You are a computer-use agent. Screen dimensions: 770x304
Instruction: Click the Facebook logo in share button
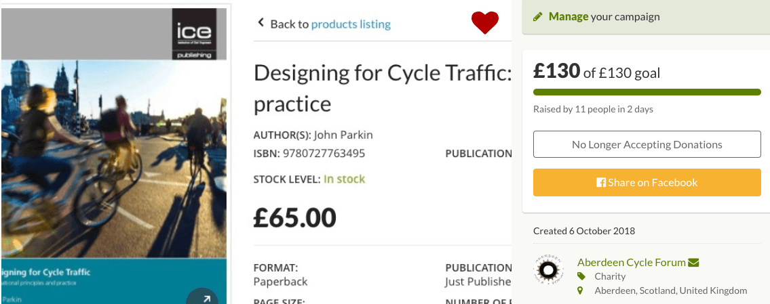[600, 183]
